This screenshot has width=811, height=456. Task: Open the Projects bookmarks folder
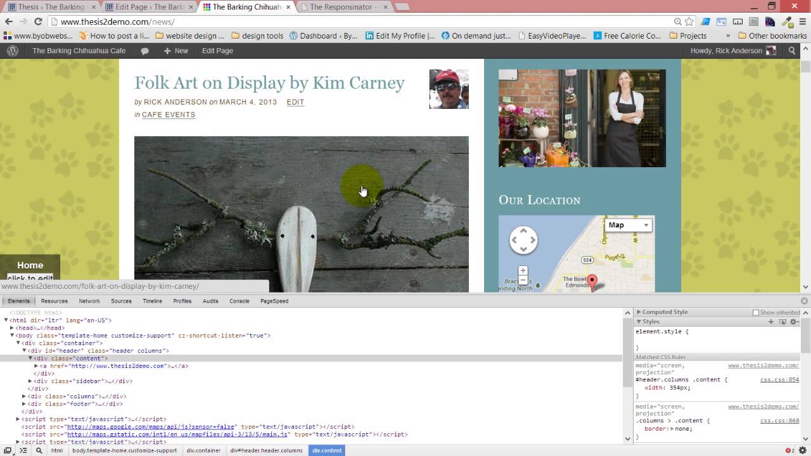point(688,35)
